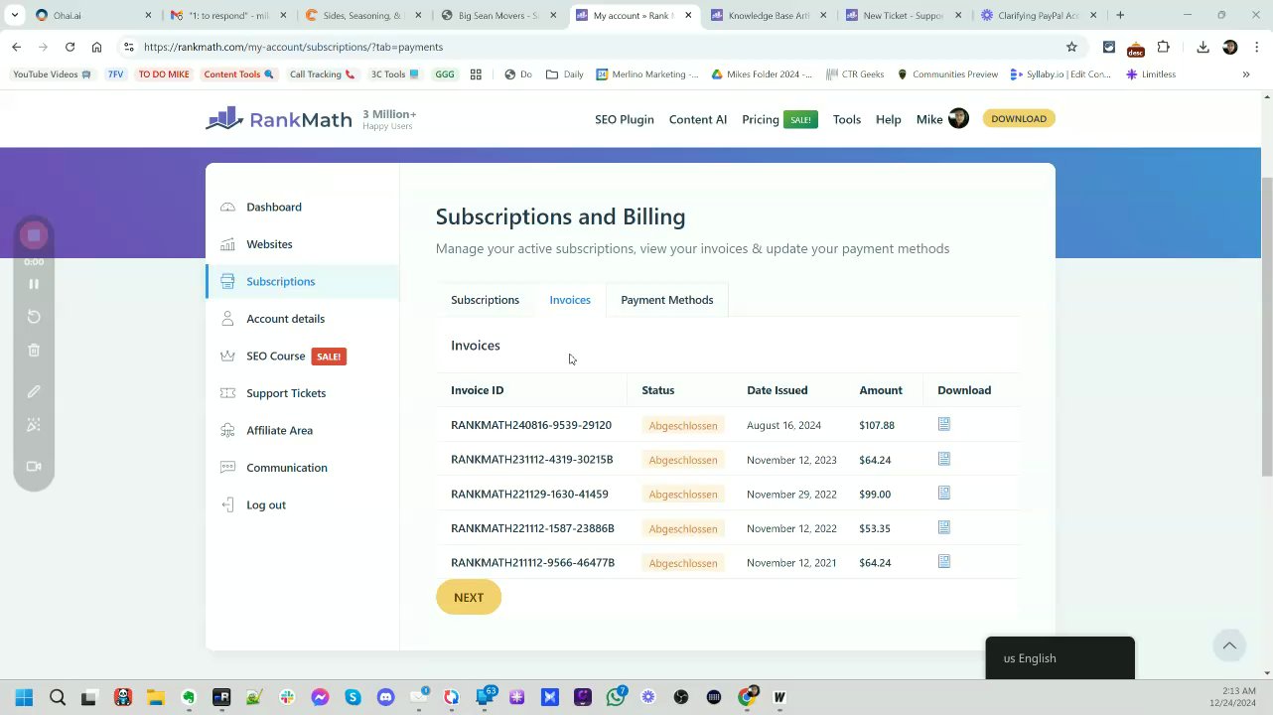Reload the page
This screenshot has width=1273, height=715.
pyautogui.click(x=70, y=47)
